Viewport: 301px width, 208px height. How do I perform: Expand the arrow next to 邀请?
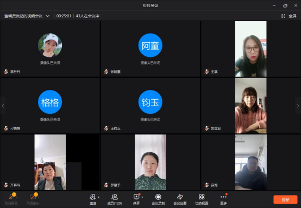point(99,197)
